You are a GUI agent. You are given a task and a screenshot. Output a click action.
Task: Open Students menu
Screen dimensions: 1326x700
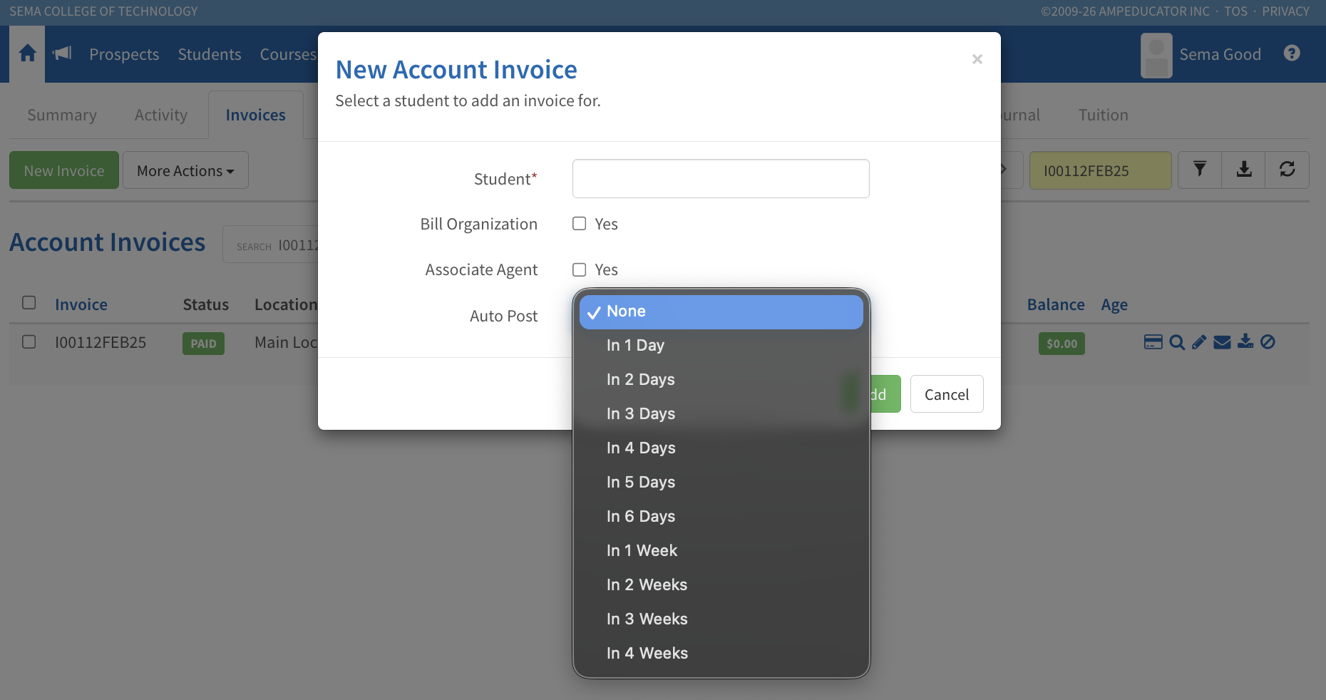210,54
